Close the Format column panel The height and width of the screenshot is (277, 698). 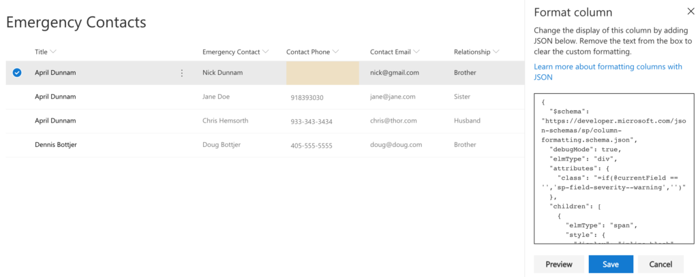tap(691, 12)
